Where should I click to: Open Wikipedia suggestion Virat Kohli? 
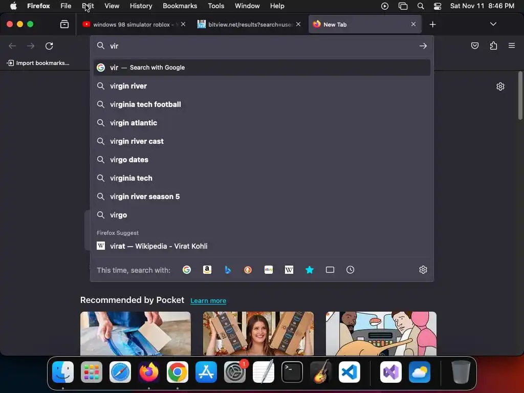coord(261,246)
